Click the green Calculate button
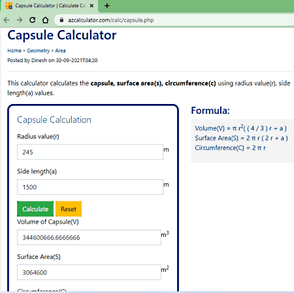The image size is (294, 293). 35,209
